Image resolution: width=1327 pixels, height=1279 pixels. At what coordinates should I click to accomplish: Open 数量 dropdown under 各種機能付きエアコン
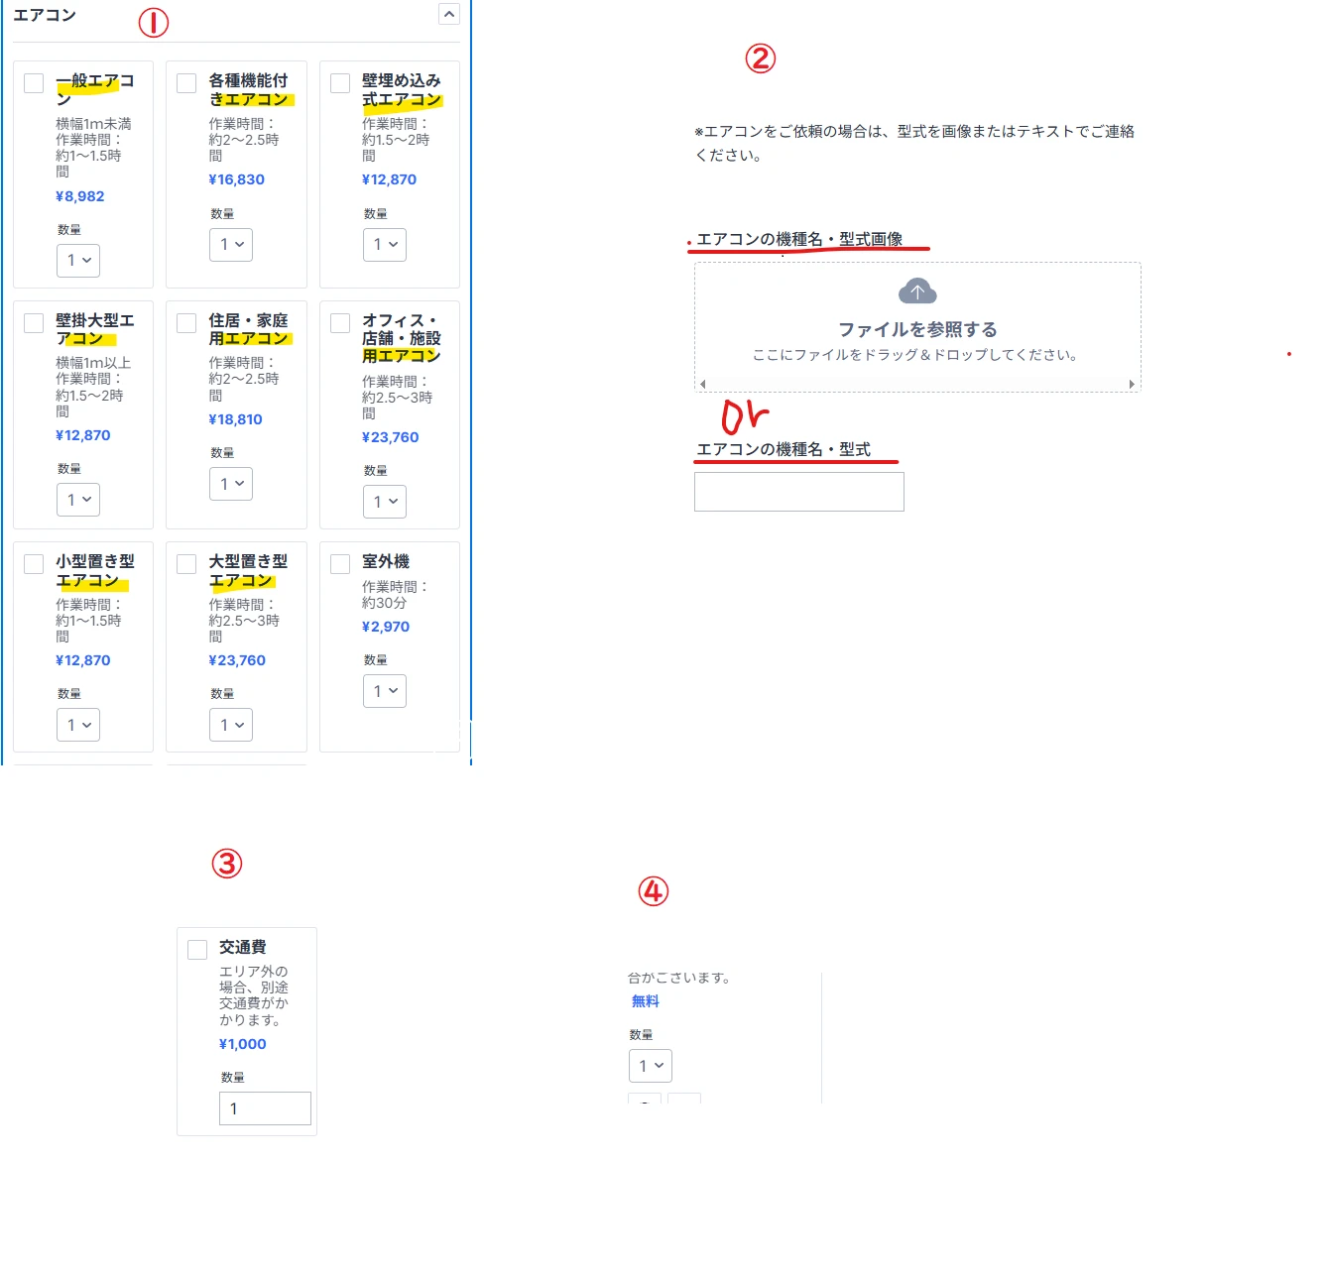tap(231, 244)
